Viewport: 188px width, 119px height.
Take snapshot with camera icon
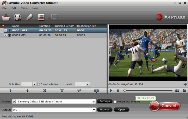pos(177,91)
